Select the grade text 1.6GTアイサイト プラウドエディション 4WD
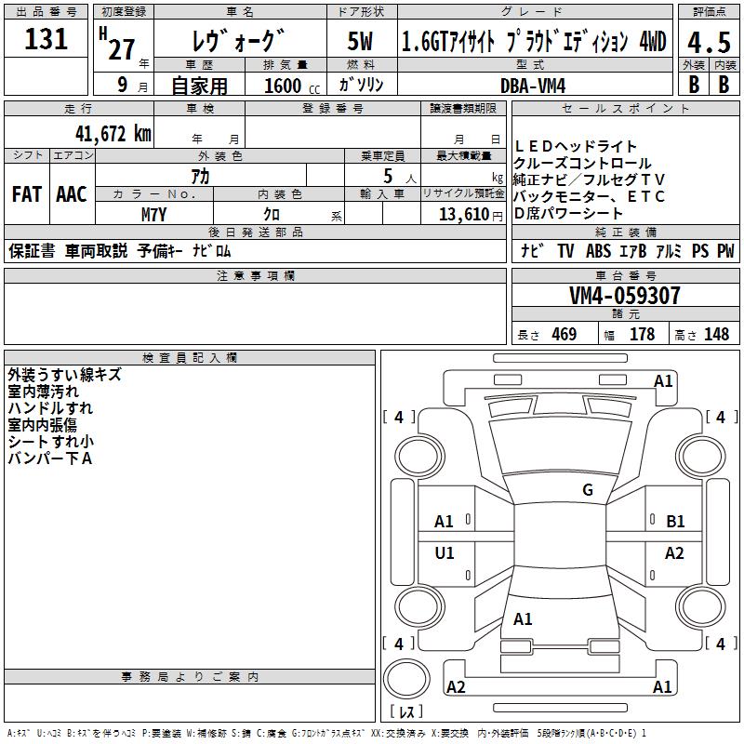Viewport: 744px width, 744px height. tap(534, 41)
